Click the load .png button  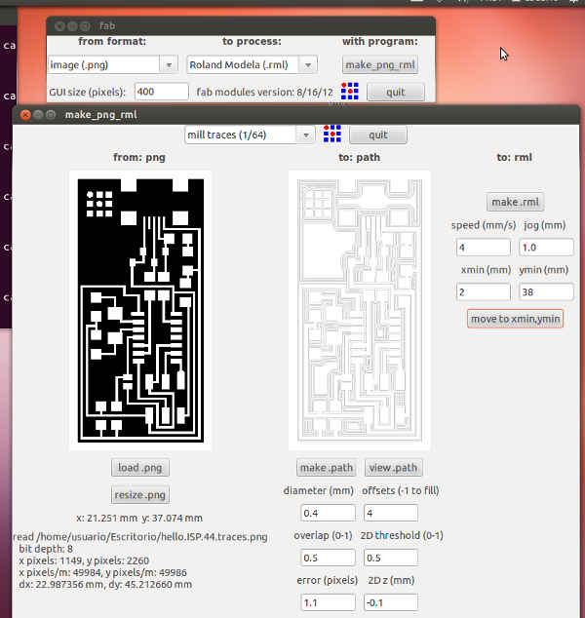[x=140, y=468]
